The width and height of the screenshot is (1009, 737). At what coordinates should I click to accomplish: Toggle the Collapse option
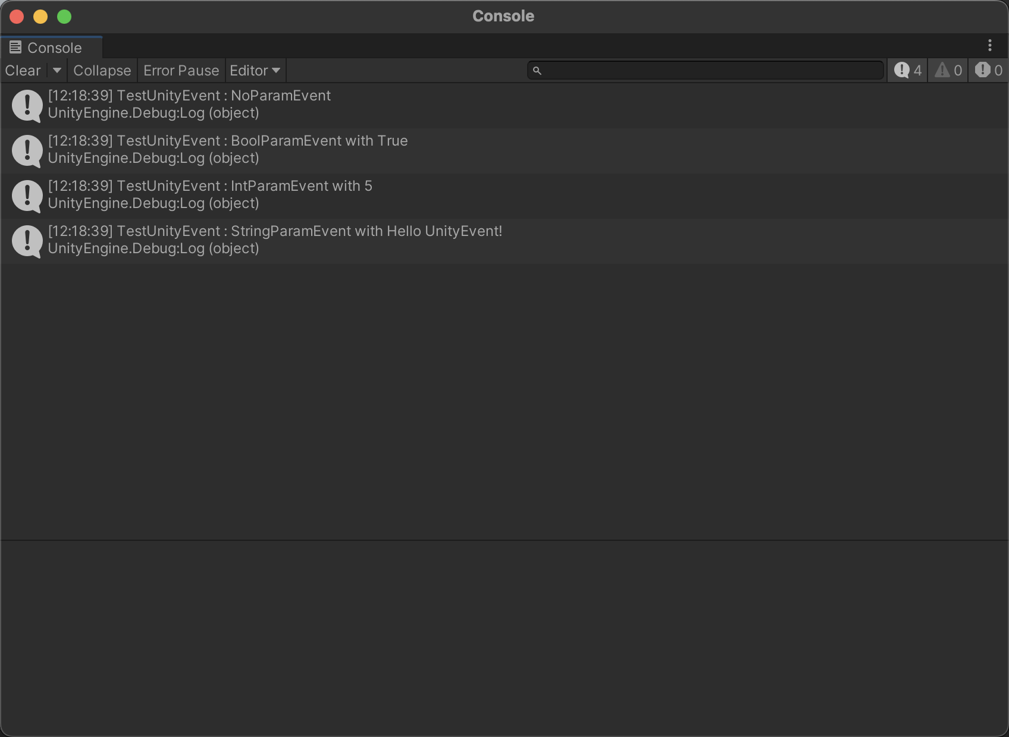(x=102, y=71)
